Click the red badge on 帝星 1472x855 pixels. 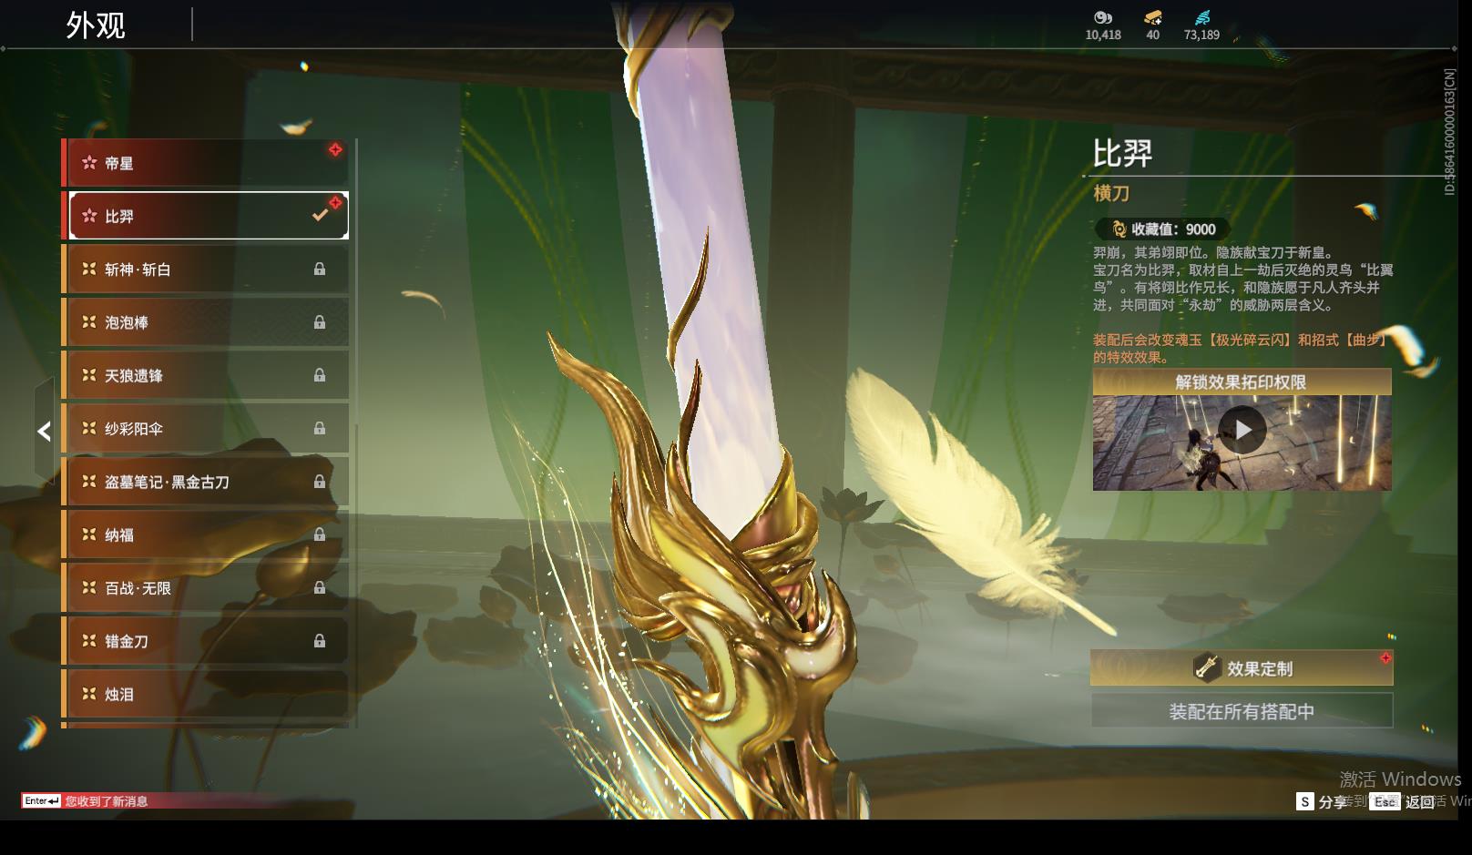[x=335, y=149]
